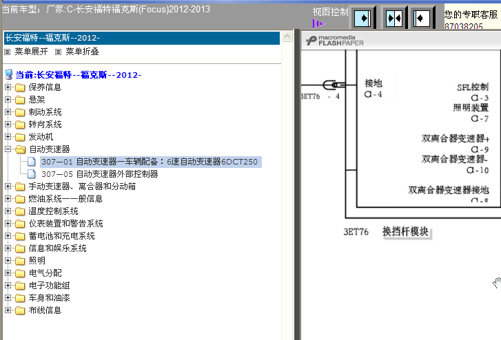Select 车身和油漆 folder label
Screen dimensions: 501x340
tap(49, 298)
